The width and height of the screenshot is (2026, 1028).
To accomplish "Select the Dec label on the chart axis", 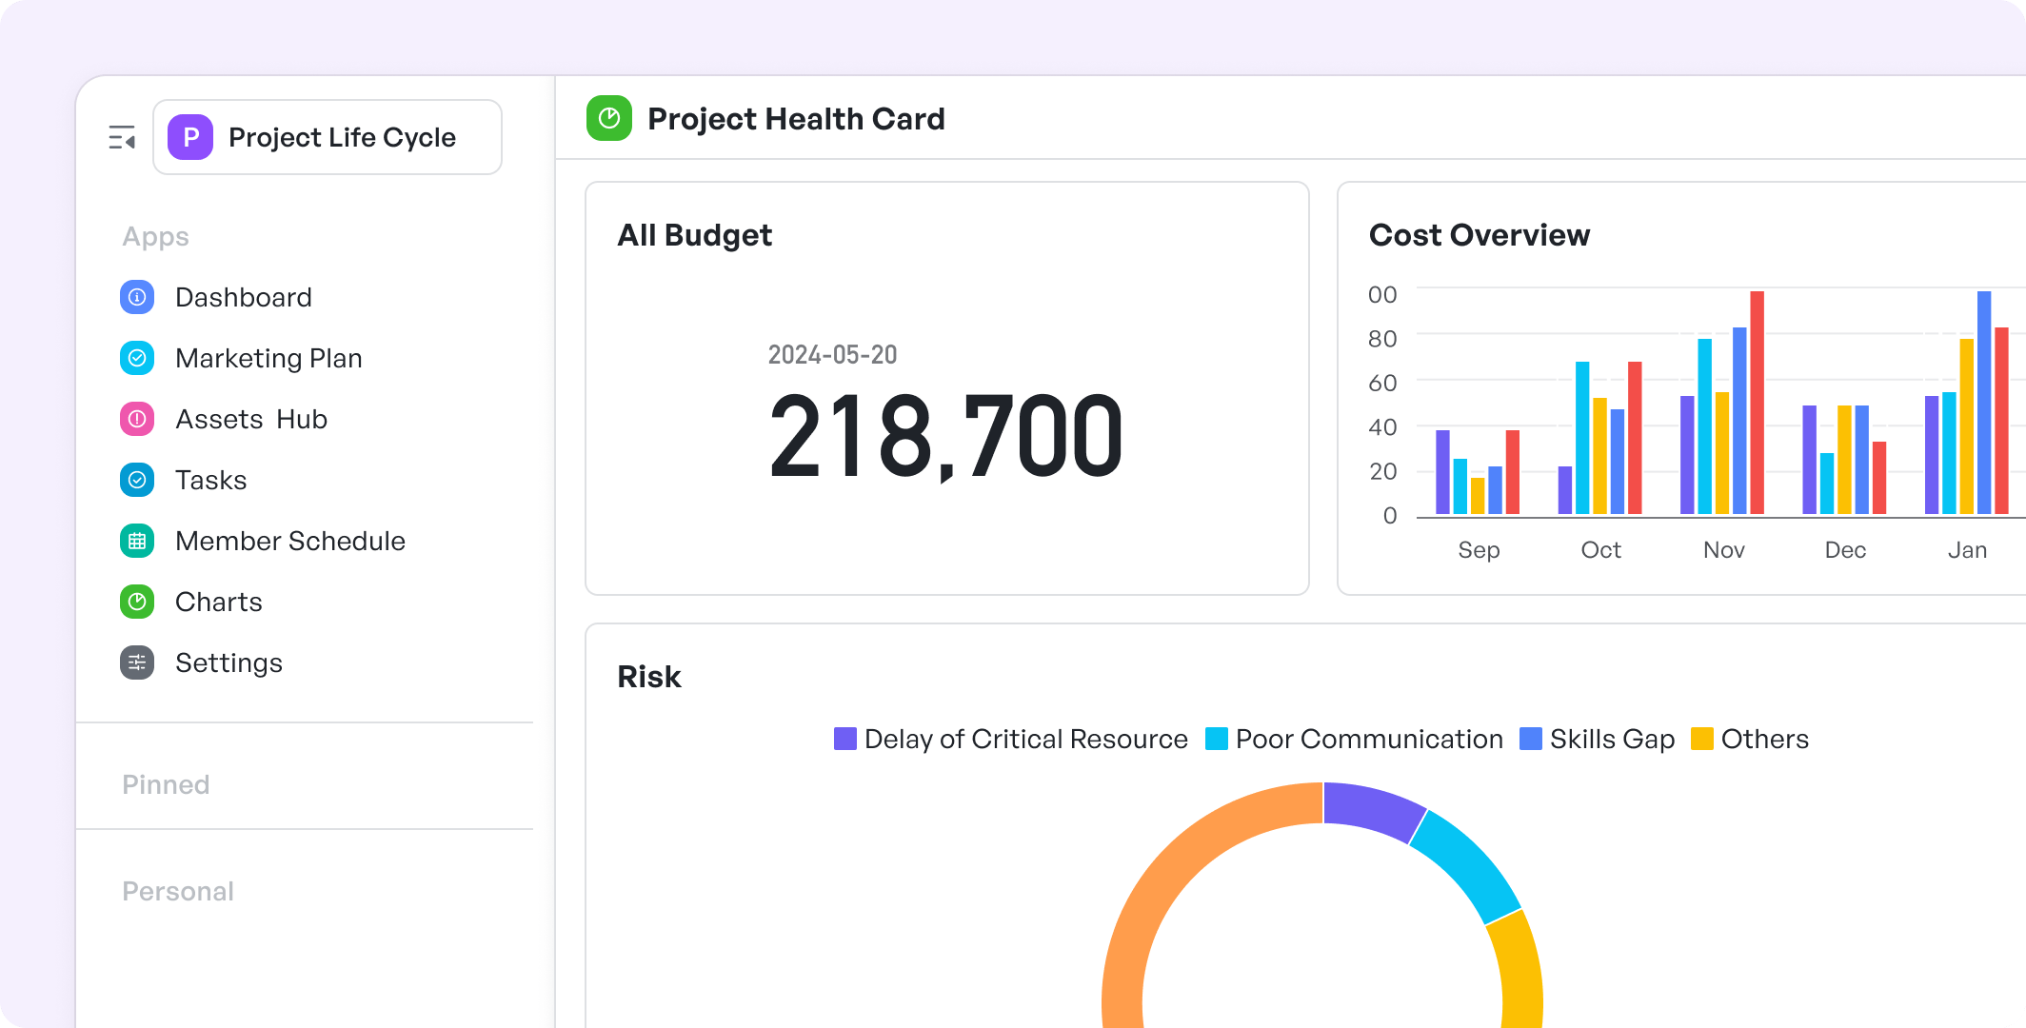I will click(1845, 550).
